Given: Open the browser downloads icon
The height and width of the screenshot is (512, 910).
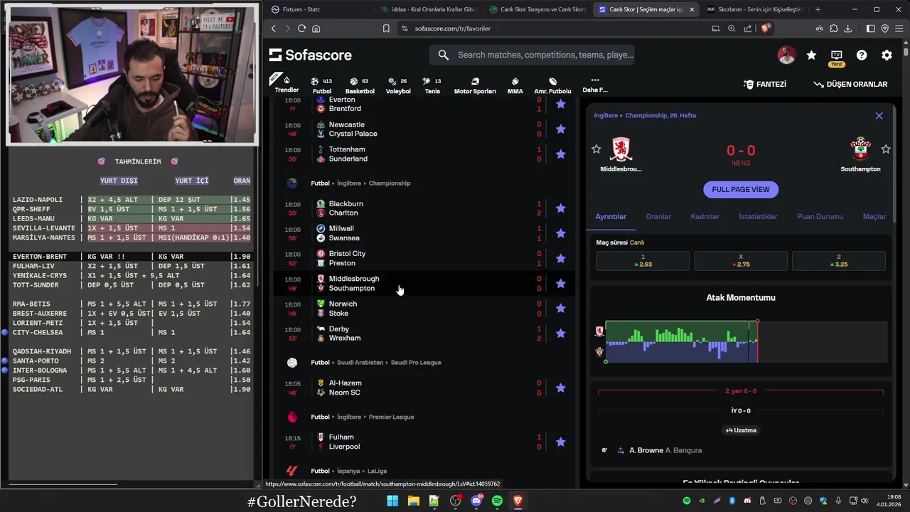Looking at the screenshot, I should pyautogui.click(x=847, y=28).
